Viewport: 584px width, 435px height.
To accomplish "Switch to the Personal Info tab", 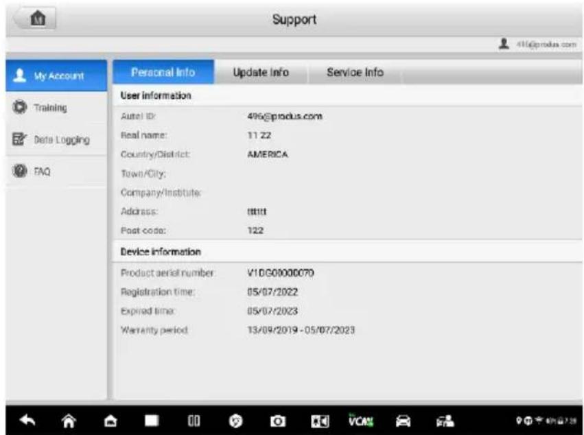I will click(163, 72).
